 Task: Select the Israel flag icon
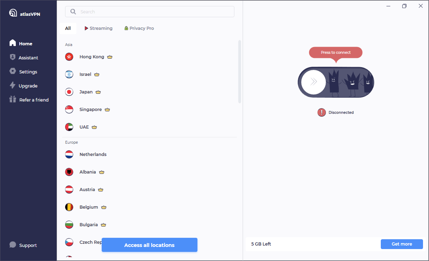point(69,74)
